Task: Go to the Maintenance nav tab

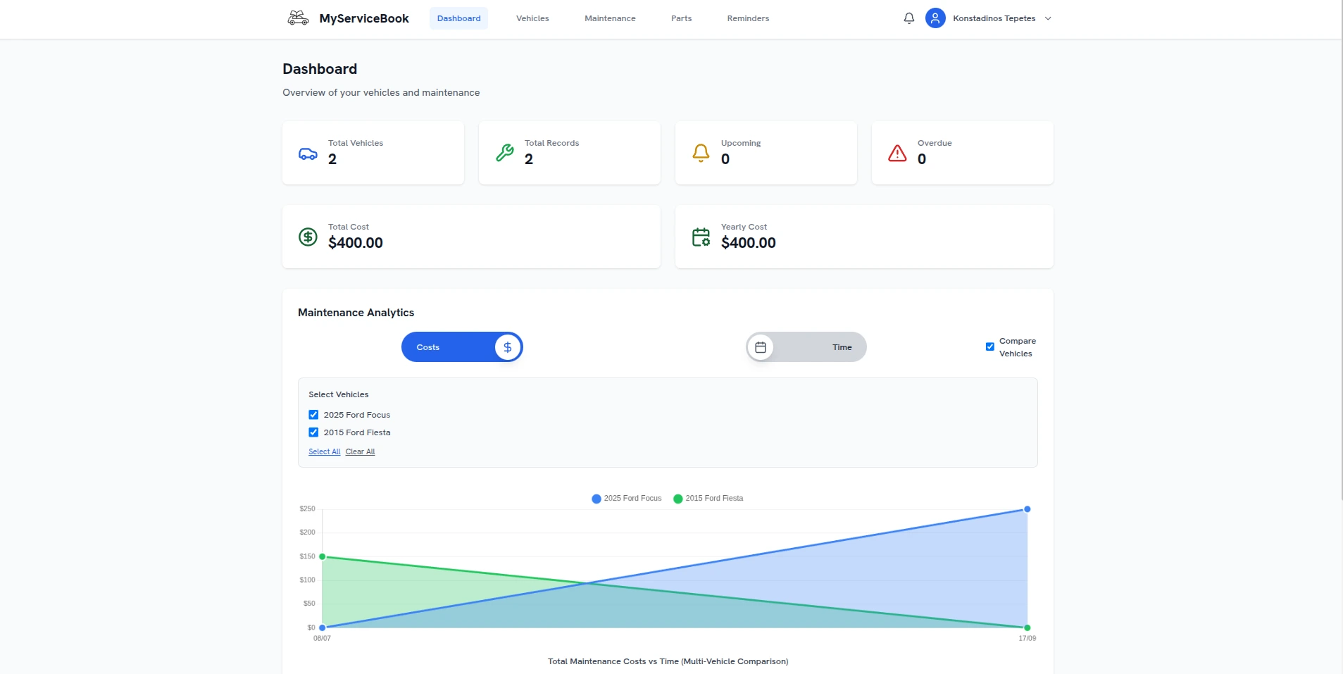Action: [609, 18]
